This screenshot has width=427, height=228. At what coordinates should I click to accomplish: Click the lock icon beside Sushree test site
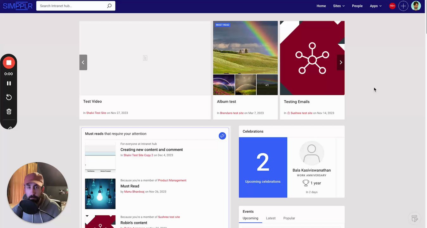click(x=288, y=113)
